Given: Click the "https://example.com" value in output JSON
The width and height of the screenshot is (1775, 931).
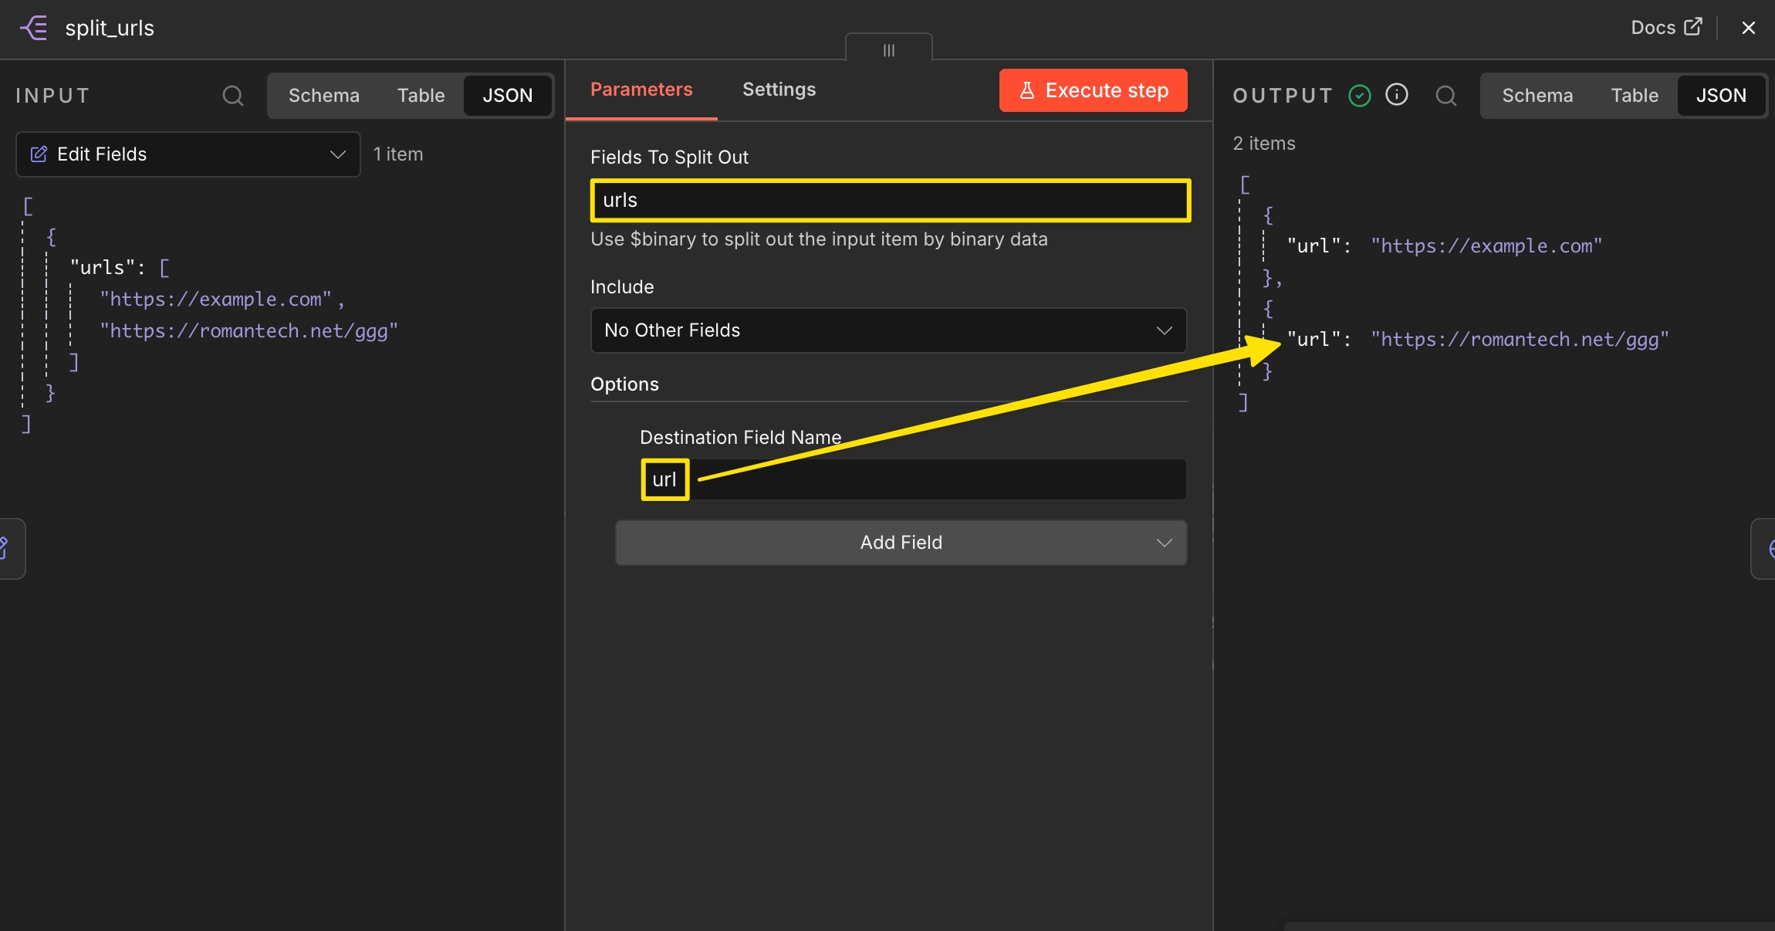Looking at the screenshot, I should point(1487,246).
